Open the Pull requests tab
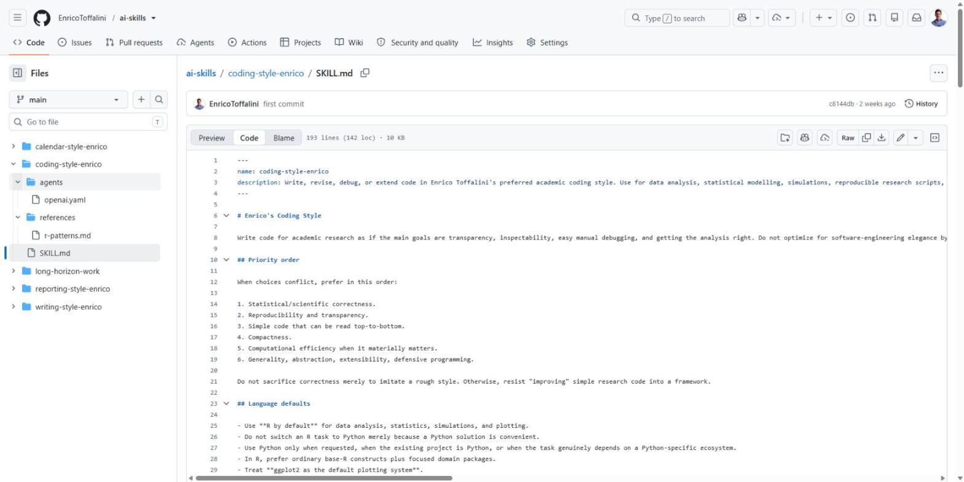The height and width of the screenshot is (482, 964). (x=134, y=42)
